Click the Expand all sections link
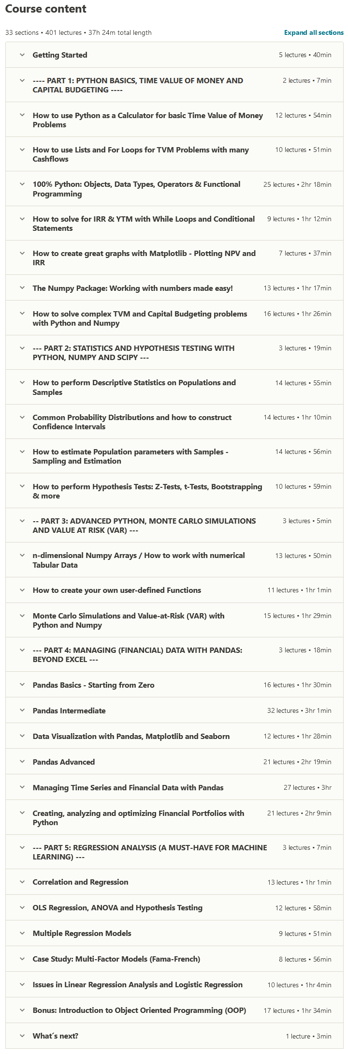Viewport: 348px width, 1055px height. 314,32
